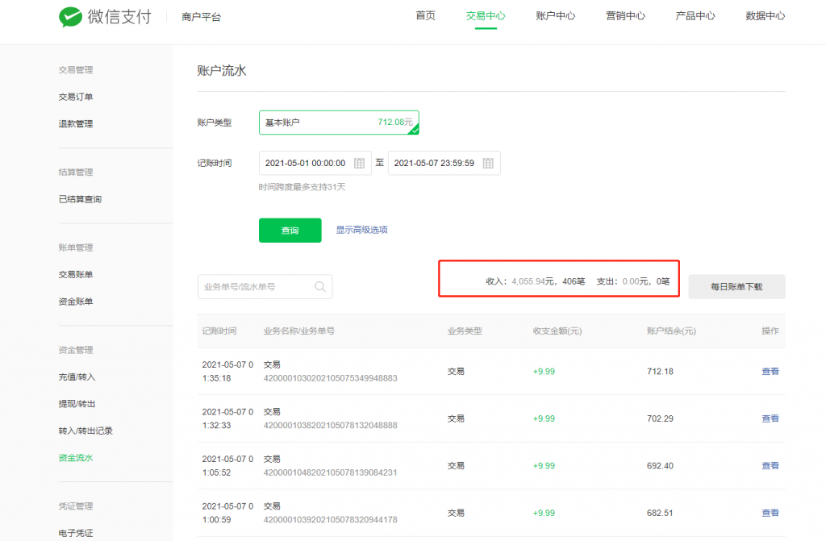Viewport: 826px width, 541px height.
Task: Show advanced options via 显示高级选项
Action: coord(362,230)
